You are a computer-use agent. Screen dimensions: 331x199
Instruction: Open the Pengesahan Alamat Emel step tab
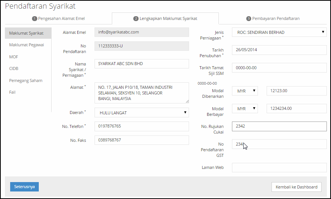click(58, 18)
